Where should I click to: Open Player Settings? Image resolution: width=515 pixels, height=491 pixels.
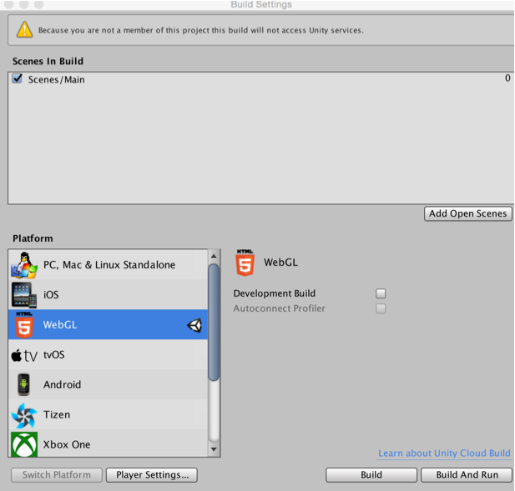(152, 475)
